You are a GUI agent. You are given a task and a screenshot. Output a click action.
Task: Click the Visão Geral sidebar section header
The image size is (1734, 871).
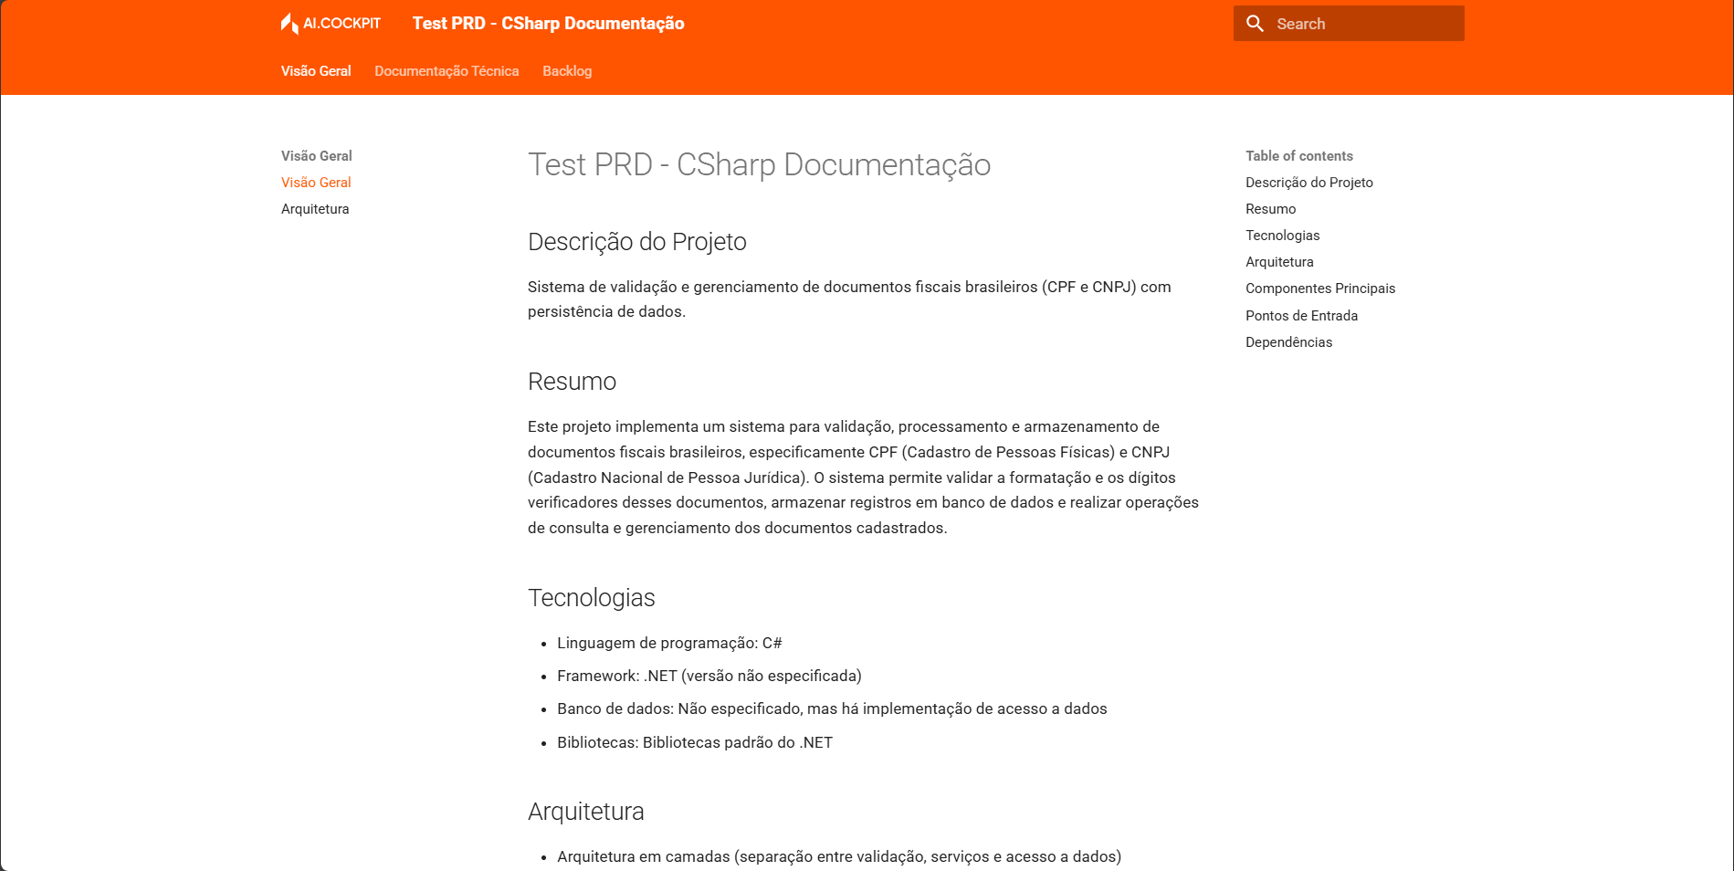(x=316, y=155)
